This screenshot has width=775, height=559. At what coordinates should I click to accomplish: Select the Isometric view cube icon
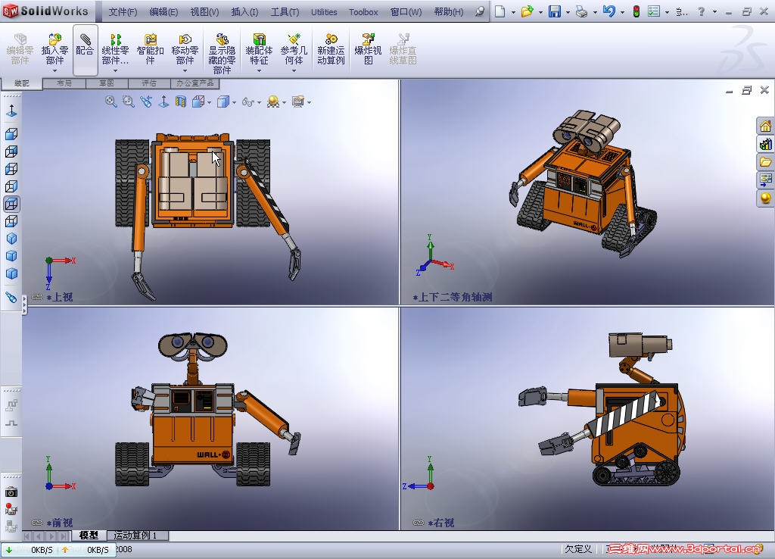(x=11, y=239)
